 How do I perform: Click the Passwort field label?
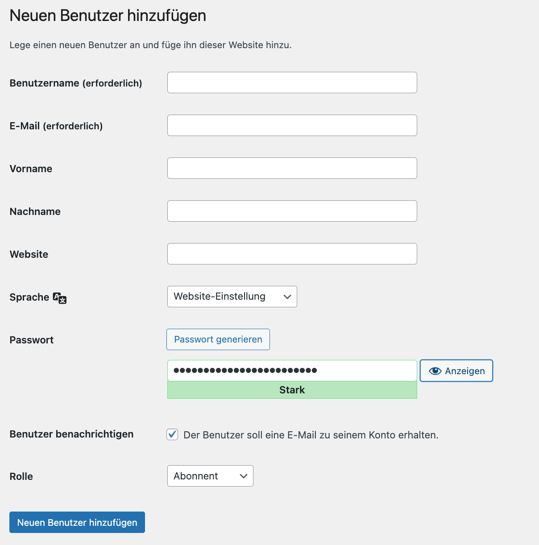pyautogui.click(x=32, y=340)
